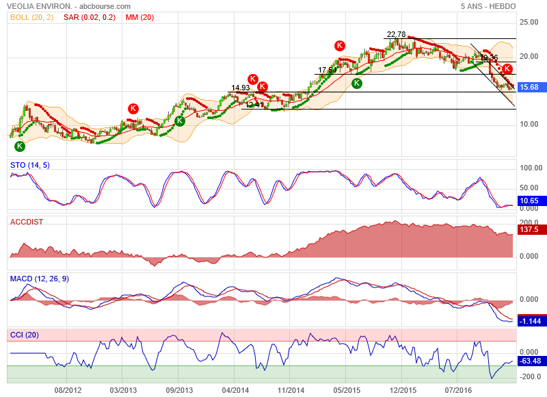
Task: Click the CCI value tag -63.48
Action: [x=533, y=361]
